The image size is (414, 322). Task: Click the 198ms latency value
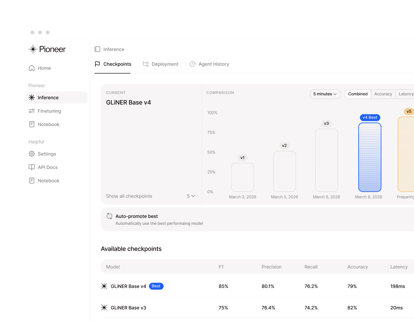coord(398,286)
